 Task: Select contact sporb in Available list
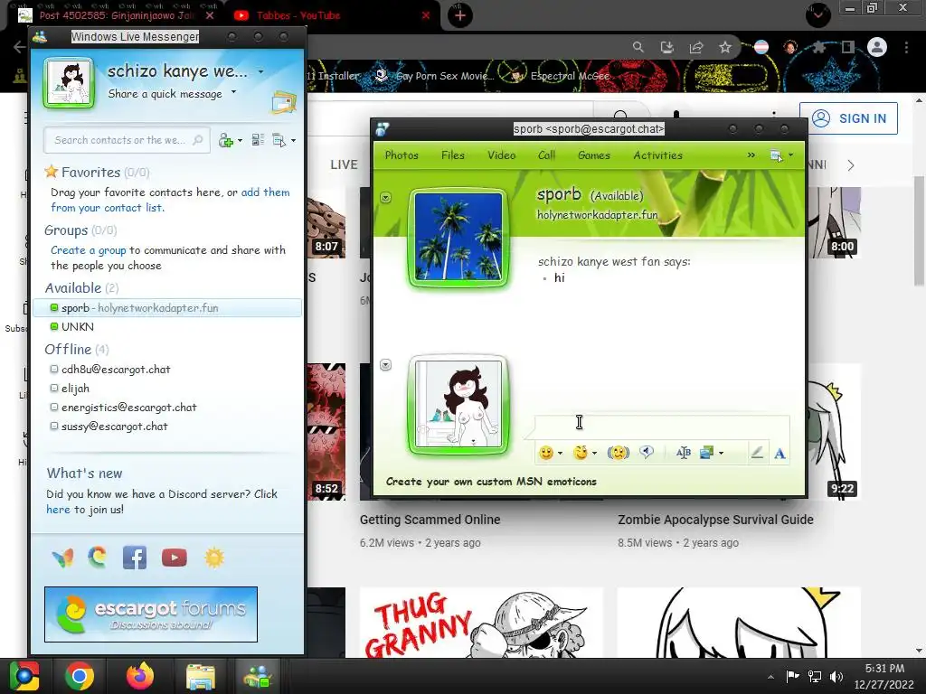pos(167,307)
